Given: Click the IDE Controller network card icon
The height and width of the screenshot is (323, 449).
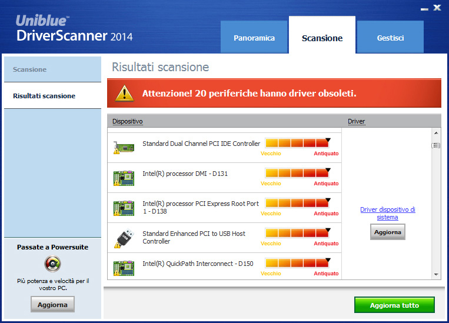Looking at the screenshot, I should [x=124, y=148].
